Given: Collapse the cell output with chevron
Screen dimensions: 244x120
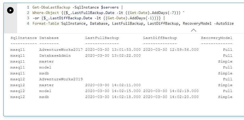Looking at the screenshot, I should [x=193, y=30].
